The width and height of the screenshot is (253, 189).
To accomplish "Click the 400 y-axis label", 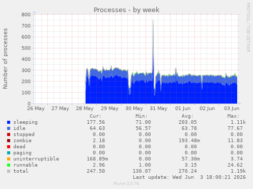I will (26, 59).
